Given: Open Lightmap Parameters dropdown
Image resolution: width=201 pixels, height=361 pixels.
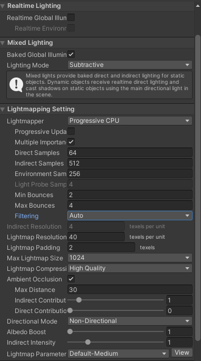Looking at the screenshot, I should click(x=118, y=354).
